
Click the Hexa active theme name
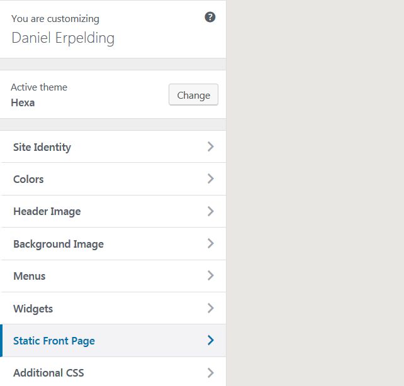point(23,102)
